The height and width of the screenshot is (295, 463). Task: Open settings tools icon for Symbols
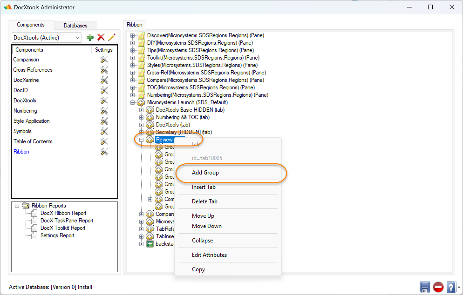[104, 131]
